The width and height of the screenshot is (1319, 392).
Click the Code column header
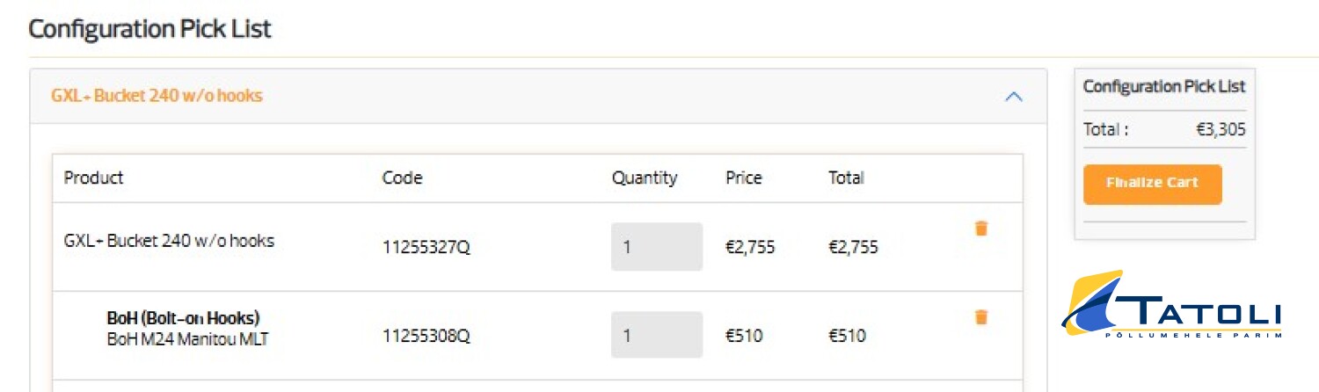point(402,178)
